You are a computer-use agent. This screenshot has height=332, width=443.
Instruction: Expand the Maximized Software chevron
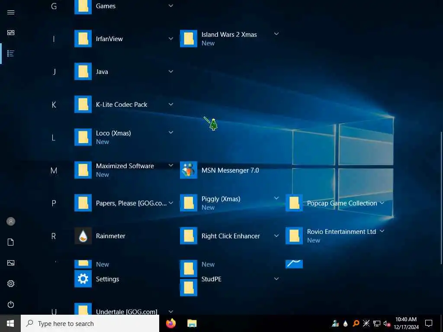(x=171, y=165)
